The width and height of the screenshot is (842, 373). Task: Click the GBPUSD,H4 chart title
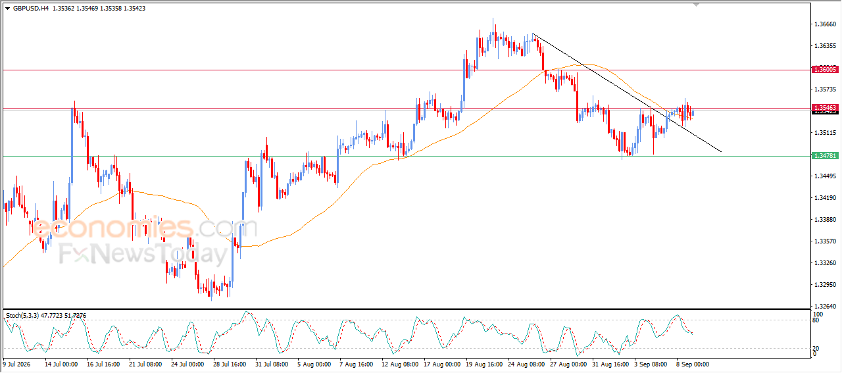point(30,9)
